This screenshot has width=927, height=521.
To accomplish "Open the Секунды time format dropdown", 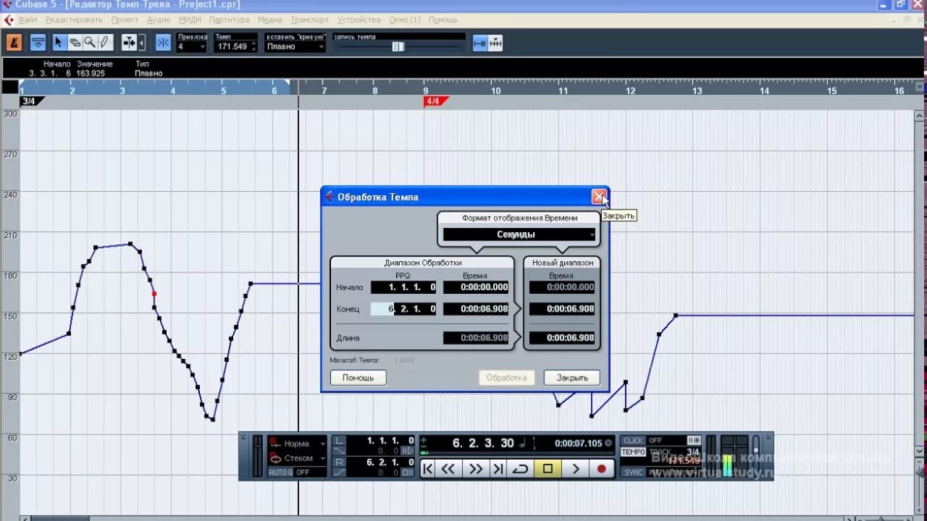I will point(519,234).
